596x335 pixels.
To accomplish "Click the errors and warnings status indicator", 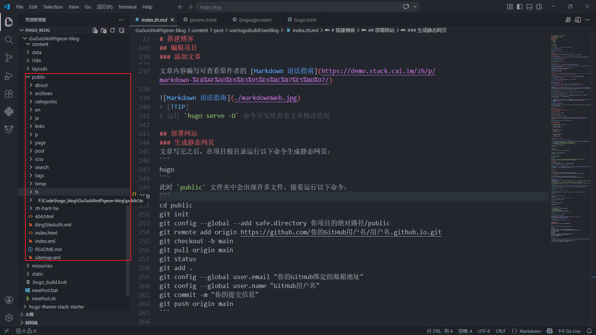I will tap(26, 331).
